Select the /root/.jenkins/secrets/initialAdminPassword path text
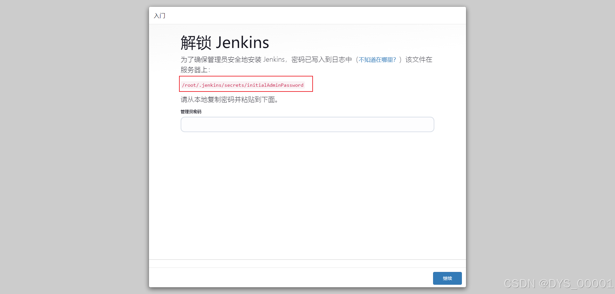The height and width of the screenshot is (294, 615). 242,85
